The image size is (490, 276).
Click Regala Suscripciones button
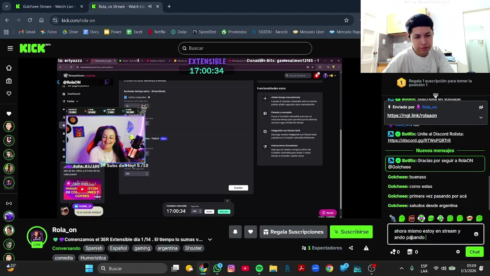294,232
